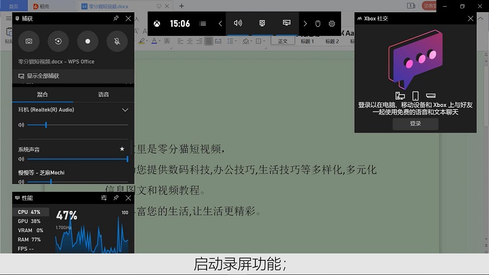The image size is (489, 275).
Task: Show all captures link
Action: click(x=73, y=76)
